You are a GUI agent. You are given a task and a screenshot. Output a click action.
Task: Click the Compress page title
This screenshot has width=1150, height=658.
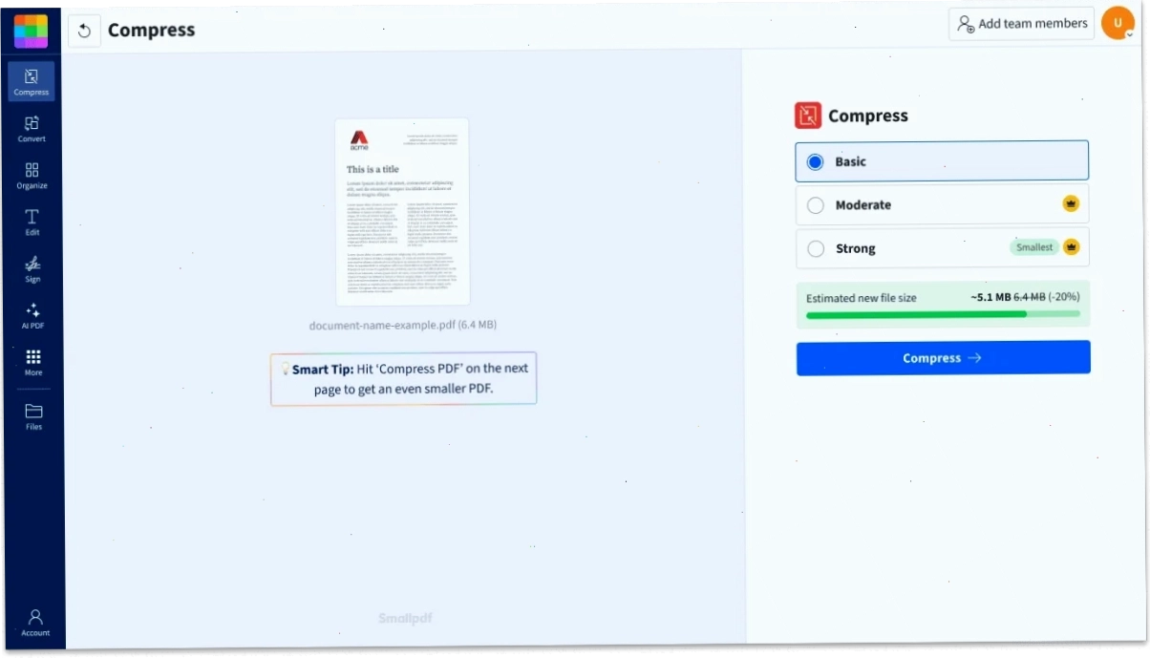[x=151, y=31]
